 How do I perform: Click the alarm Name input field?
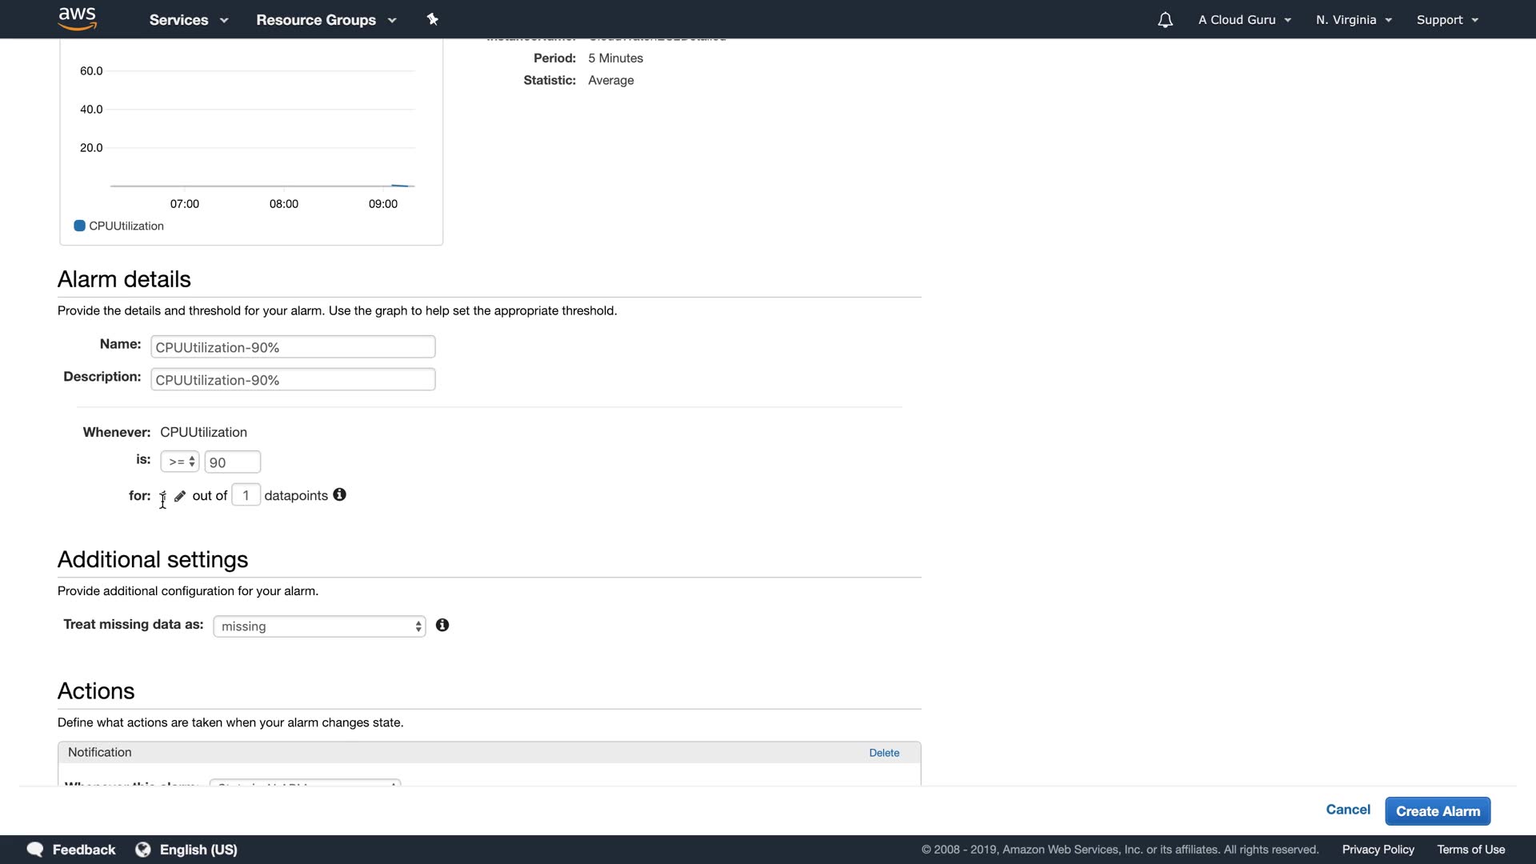point(293,347)
